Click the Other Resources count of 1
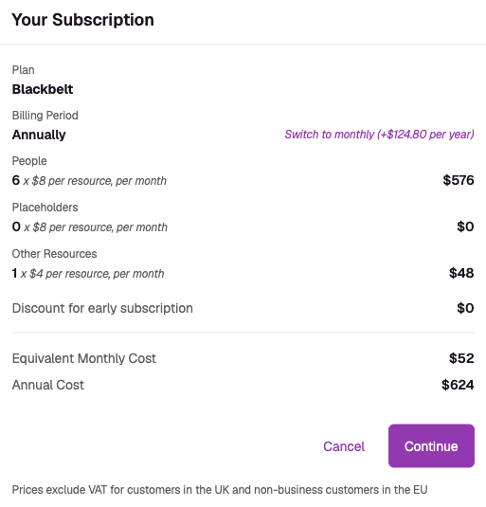The height and width of the screenshot is (507, 486). 14,273
